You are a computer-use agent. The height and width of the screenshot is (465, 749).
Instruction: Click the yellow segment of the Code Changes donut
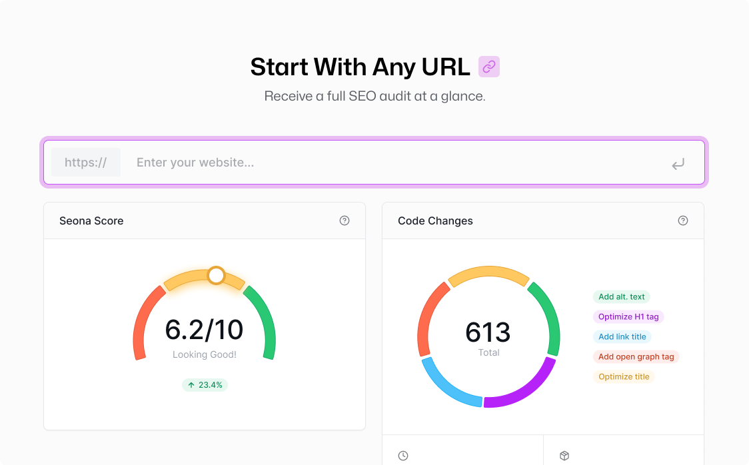pos(488,272)
